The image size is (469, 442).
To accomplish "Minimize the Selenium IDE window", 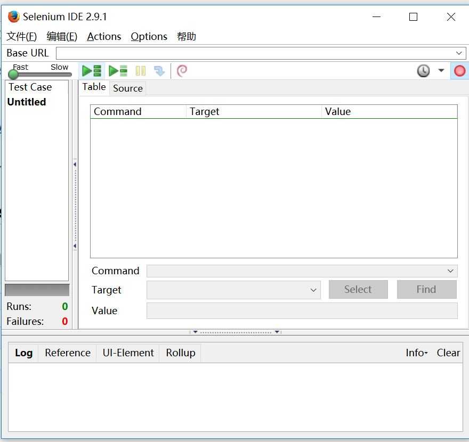I will 376,17.
